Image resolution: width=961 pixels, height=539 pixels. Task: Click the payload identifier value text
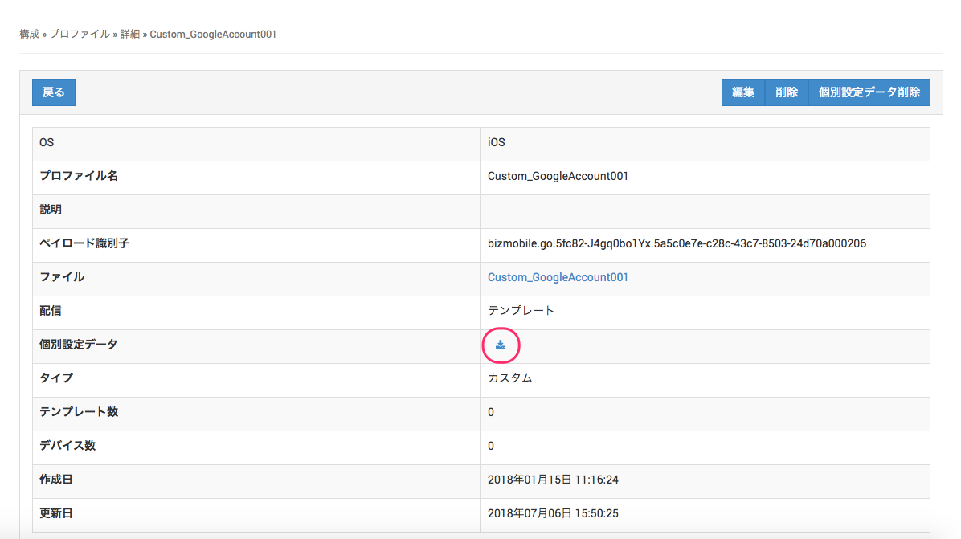(677, 243)
